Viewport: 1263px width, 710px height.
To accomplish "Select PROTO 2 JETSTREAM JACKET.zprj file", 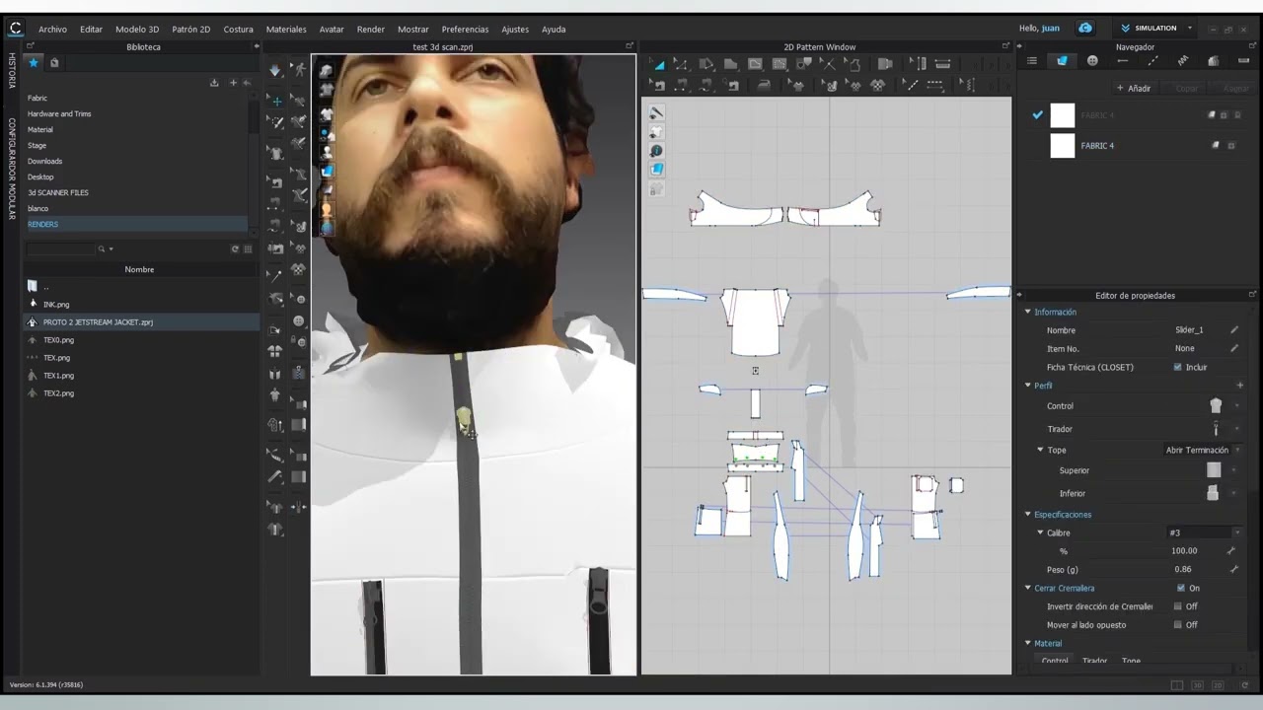I will pyautogui.click(x=98, y=322).
